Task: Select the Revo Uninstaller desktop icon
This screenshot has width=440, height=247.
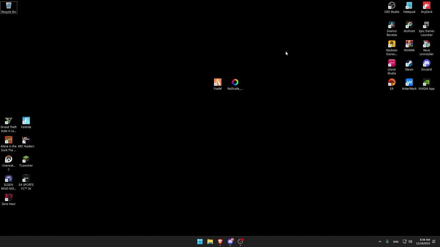Action: click(x=426, y=48)
